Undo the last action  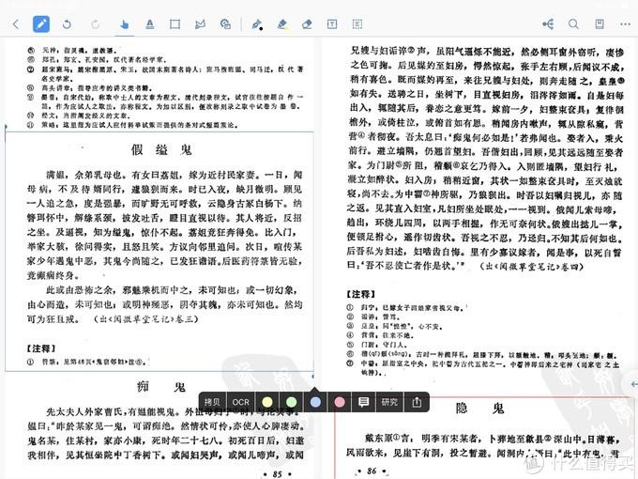[67, 24]
